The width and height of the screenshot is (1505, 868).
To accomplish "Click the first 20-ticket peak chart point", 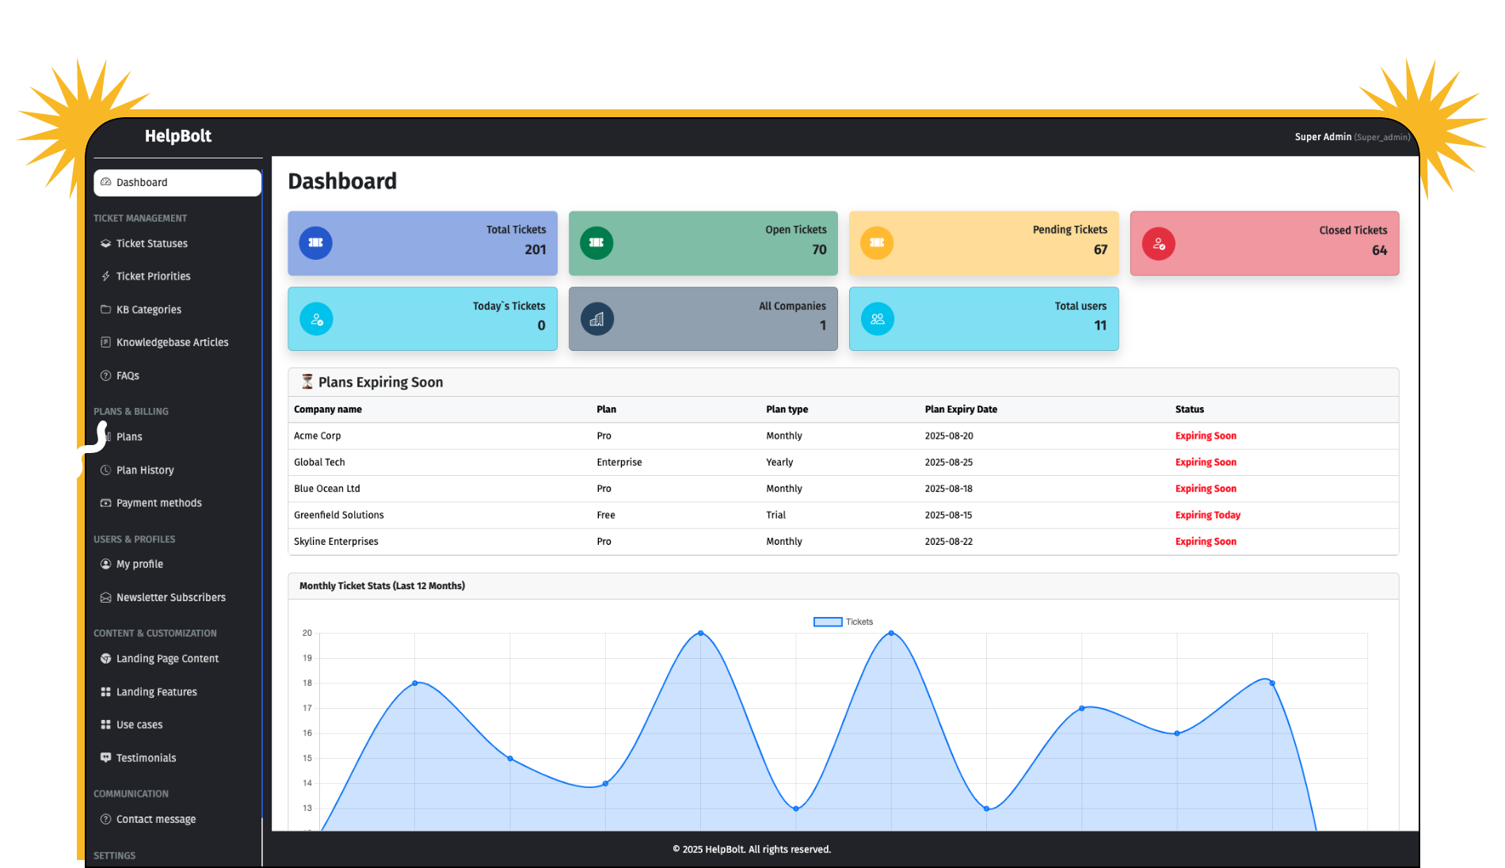I will 700,633.
